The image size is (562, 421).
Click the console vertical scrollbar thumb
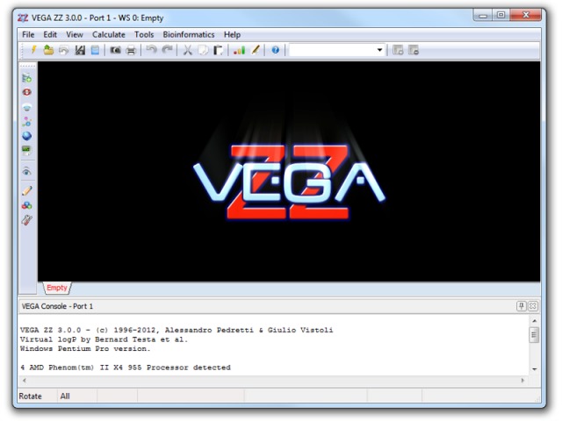click(x=534, y=335)
